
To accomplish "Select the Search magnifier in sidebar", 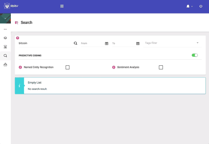I will (x=5, y=56).
